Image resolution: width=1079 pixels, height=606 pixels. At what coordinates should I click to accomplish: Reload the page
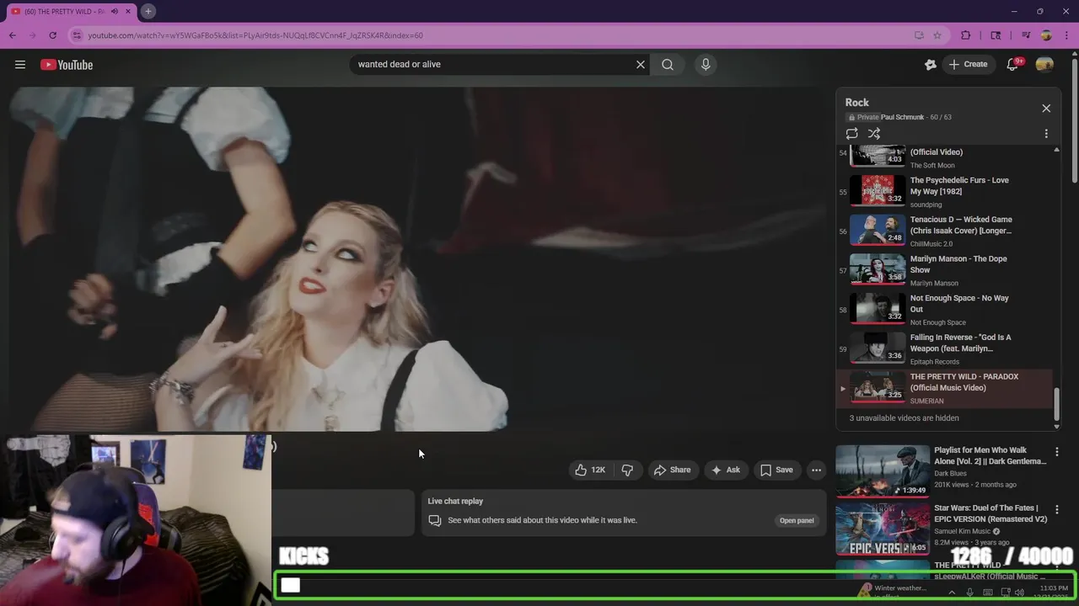[52, 35]
